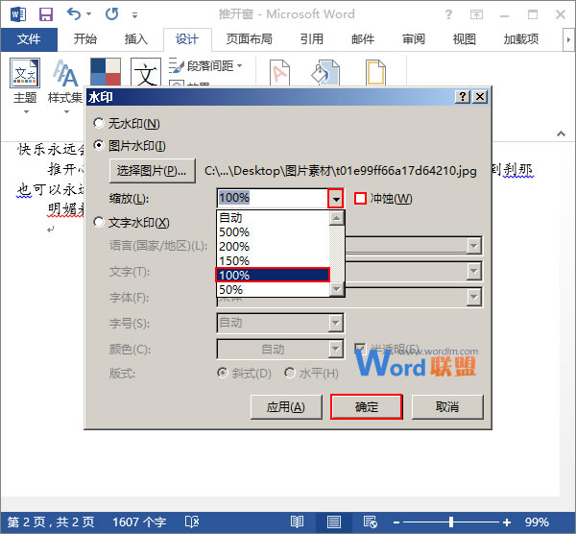Open Word Help question mark icon
The image size is (576, 534).
[448, 14]
